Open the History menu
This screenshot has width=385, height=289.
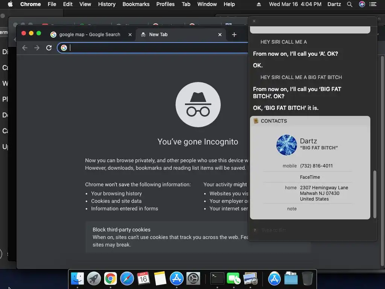[107, 4]
